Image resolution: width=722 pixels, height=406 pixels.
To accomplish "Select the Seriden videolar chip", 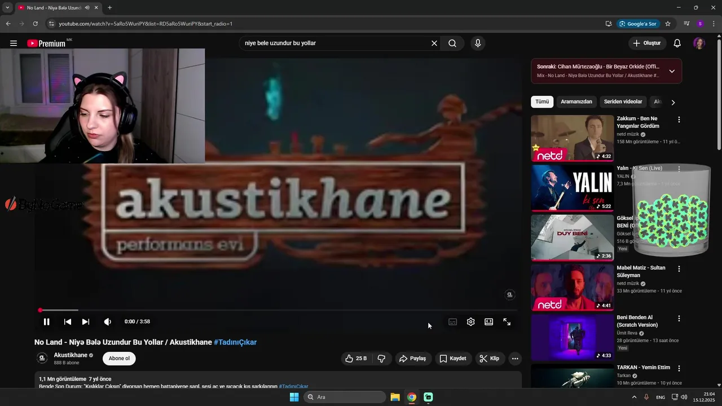I will click(x=623, y=102).
